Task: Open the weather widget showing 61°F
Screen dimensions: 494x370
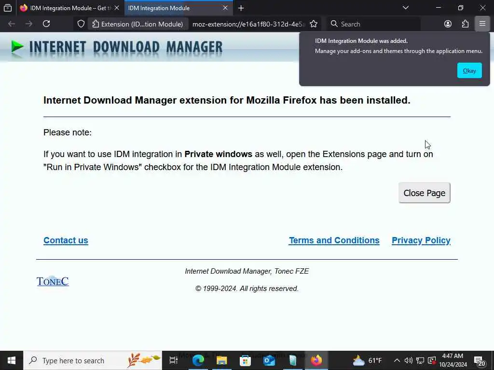Action: pos(367,360)
